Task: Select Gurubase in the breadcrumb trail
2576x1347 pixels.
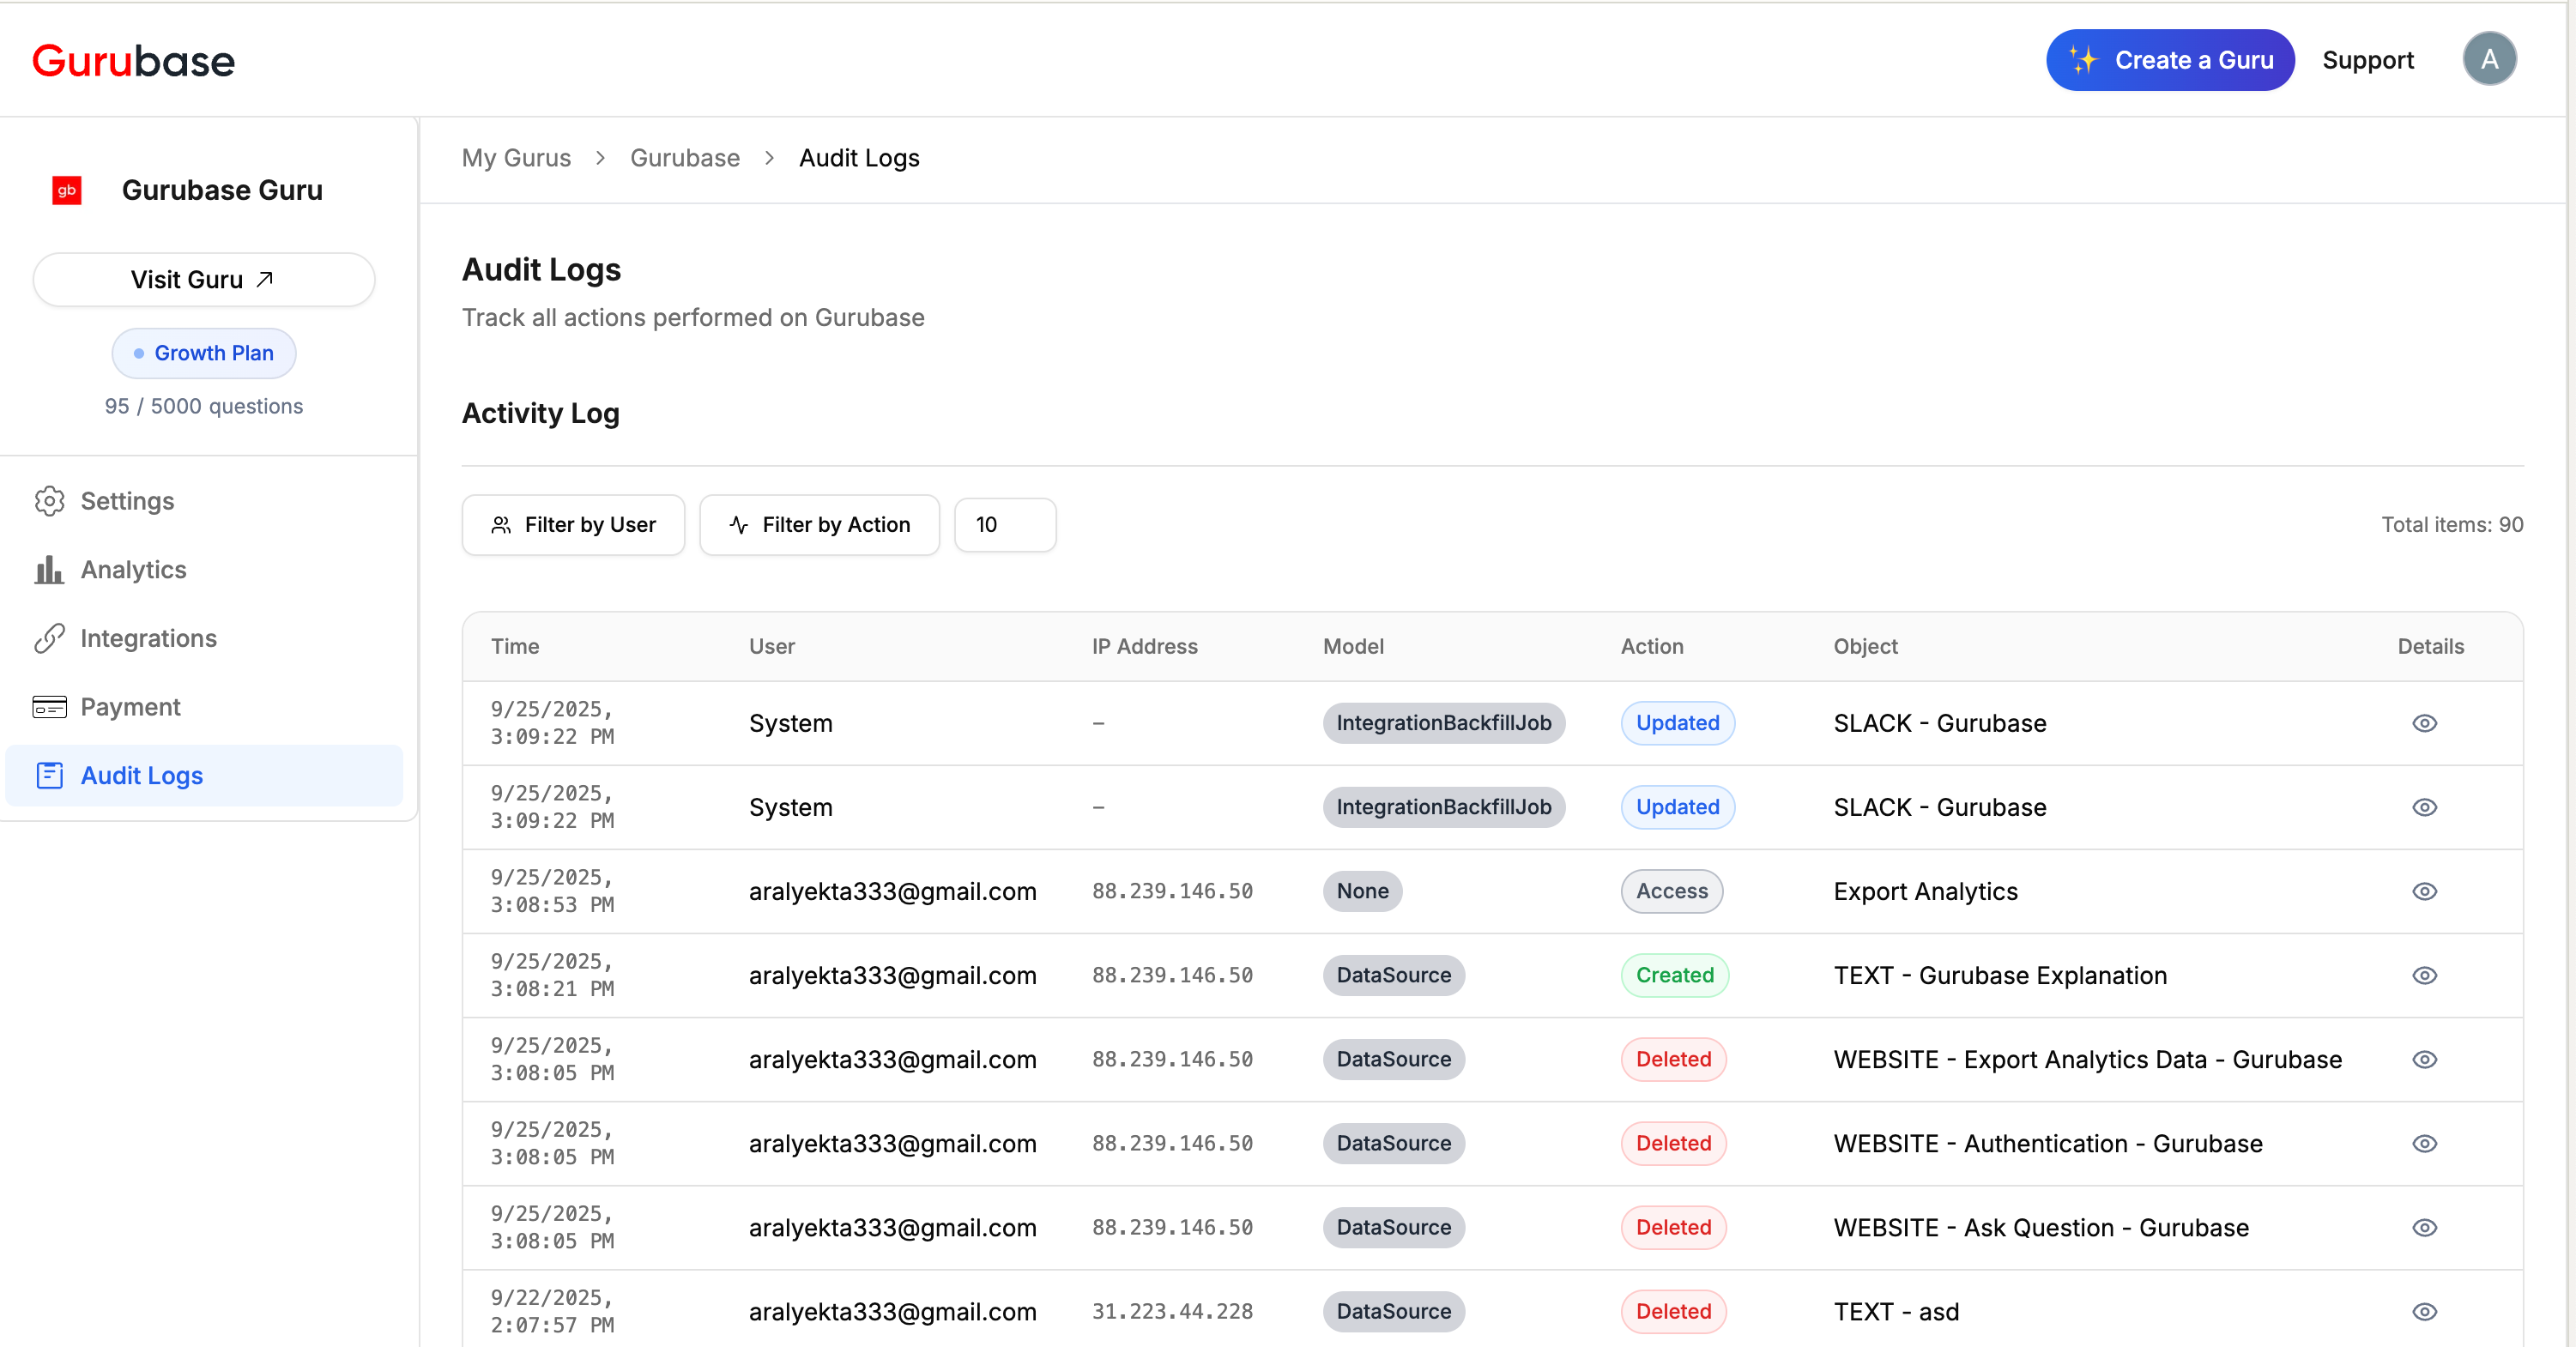Action: (684, 158)
